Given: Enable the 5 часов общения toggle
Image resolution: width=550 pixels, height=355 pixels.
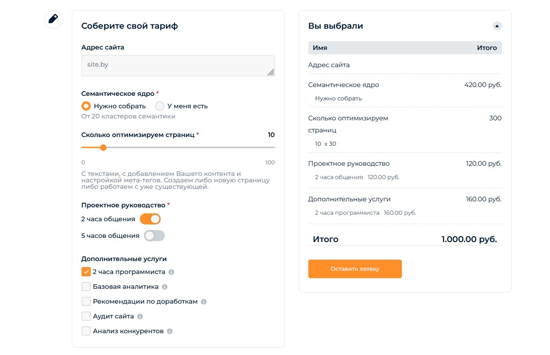Looking at the screenshot, I should [x=154, y=236].
